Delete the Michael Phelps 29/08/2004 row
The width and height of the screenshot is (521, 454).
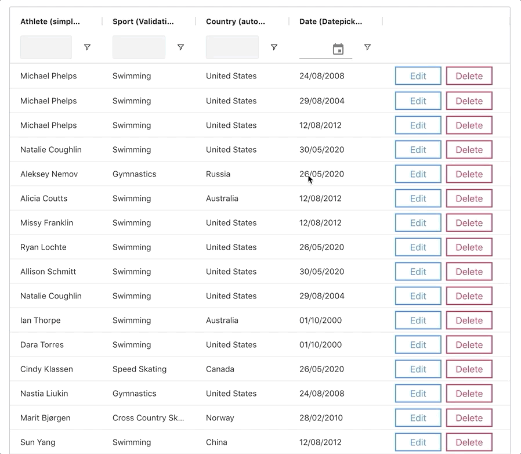point(469,101)
